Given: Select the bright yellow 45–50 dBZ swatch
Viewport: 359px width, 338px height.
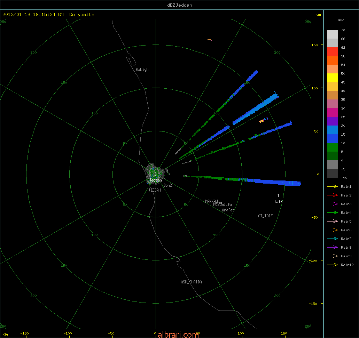Looking at the screenshot, I should (333, 78).
